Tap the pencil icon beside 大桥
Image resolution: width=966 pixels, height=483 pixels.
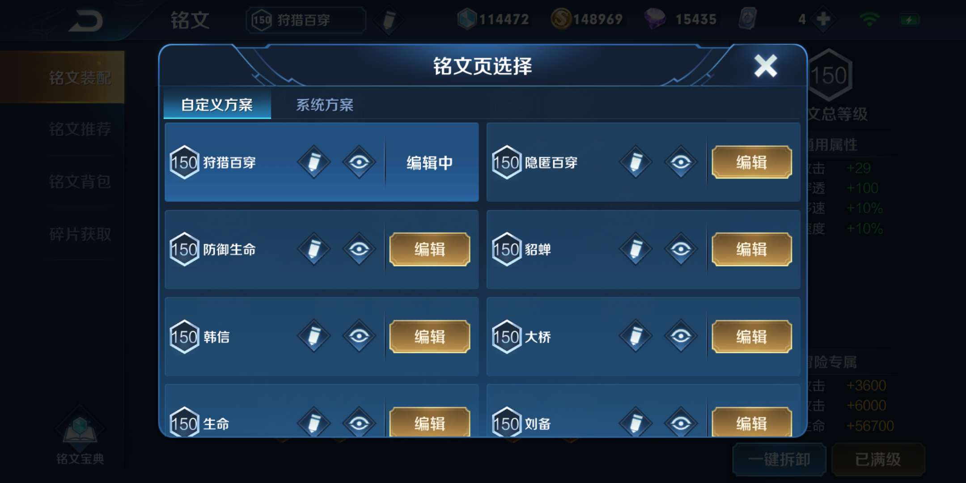(636, 336)
